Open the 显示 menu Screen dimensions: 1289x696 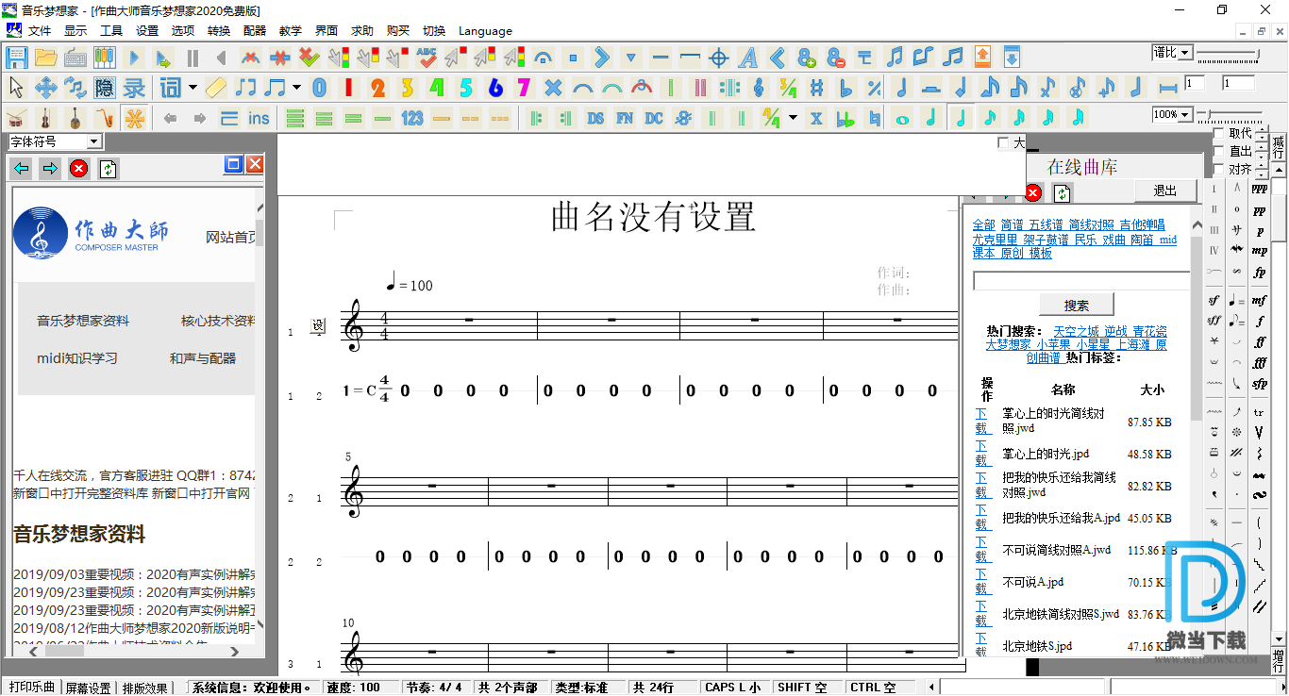point(75,31)
